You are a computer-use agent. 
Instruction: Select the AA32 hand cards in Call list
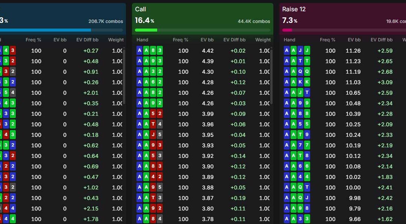(x=150, y=71)
